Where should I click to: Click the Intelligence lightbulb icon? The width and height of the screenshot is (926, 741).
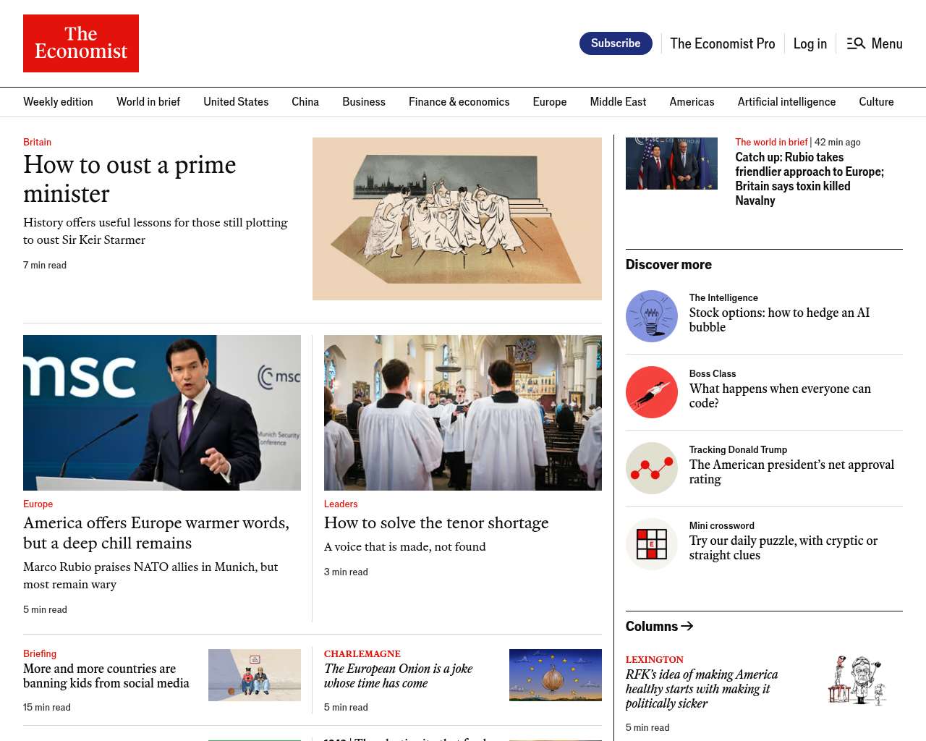(651, 316)
